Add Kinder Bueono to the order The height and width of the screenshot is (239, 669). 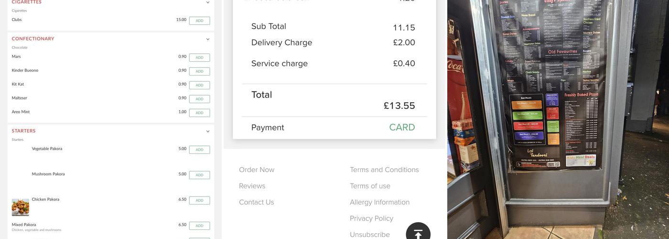click(199, 71)
